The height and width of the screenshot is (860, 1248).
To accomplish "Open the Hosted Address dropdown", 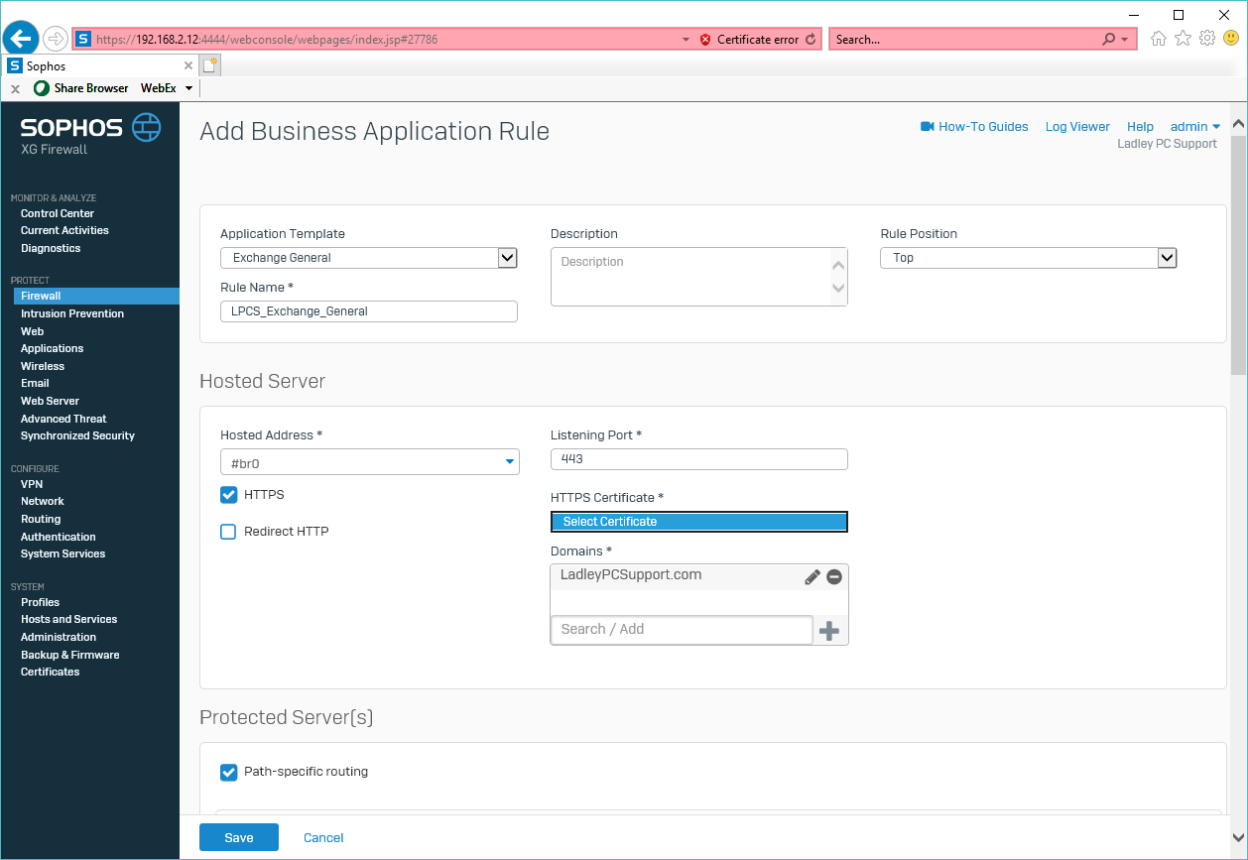I will 510,462.
